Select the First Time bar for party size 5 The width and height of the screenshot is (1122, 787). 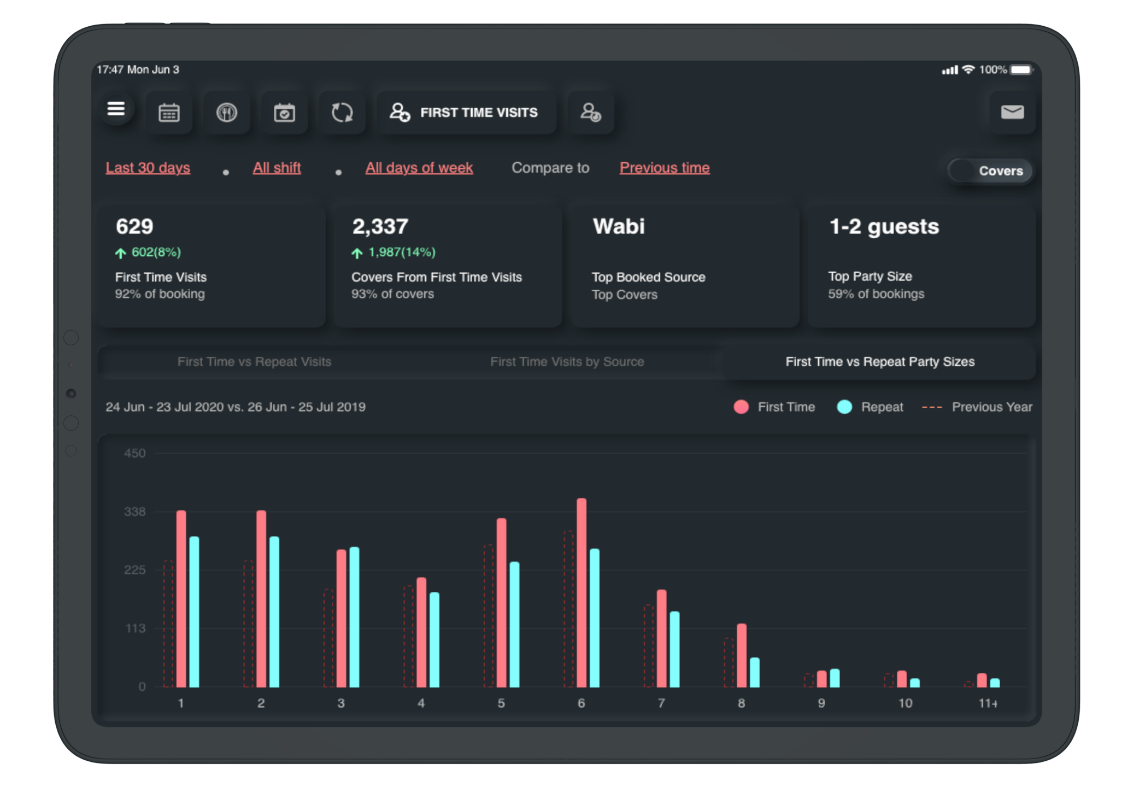pos(501,602)
